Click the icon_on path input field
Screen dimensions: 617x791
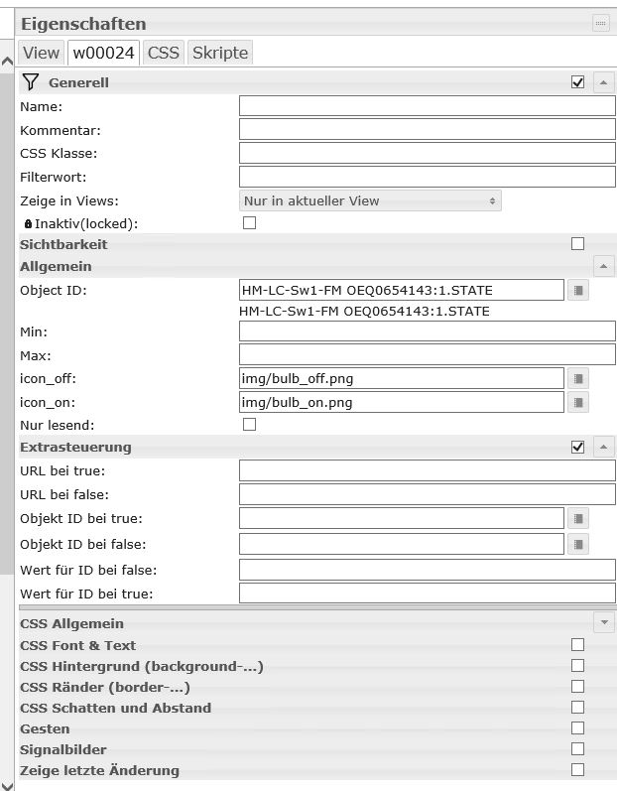402,402
